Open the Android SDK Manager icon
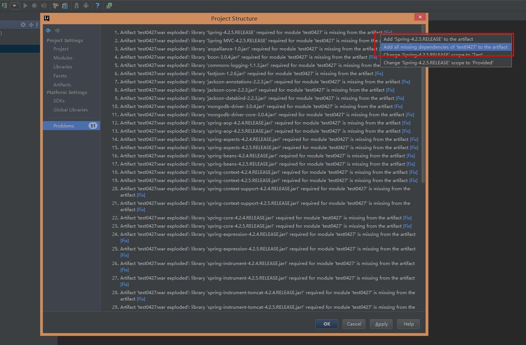The width and height of the screenshot is (526, 345). tap(77, 6)
